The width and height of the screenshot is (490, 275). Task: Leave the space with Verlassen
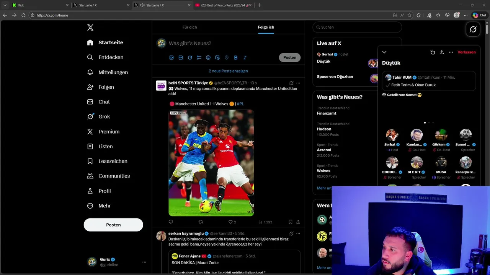pyautogui.click(x=467, y=52)
